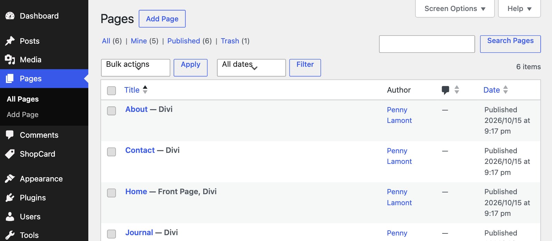Click the Users person icon
The height and width of the screenshot is (241, 552).
point(10,217)
